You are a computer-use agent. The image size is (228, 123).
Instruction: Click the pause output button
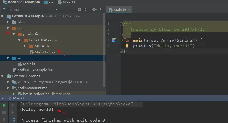click(4, 120)
